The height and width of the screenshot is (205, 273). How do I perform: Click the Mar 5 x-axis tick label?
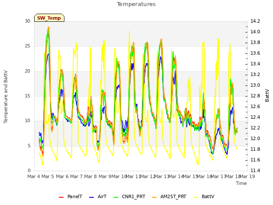[48, 176]
